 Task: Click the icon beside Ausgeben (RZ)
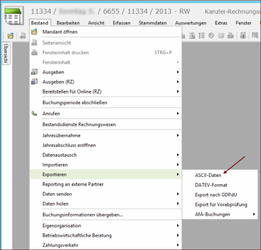(x=35, y=82)
